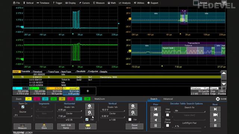Screen dimensions: 239x134
Task: Select the Z6 zoom tab
Action: click(x=71, y=99)
